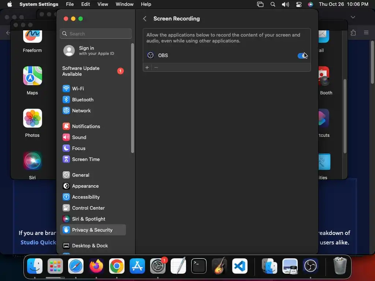Open the System Settings menu
This screenshot has height=281, width=375.
[x=39, y=4]
